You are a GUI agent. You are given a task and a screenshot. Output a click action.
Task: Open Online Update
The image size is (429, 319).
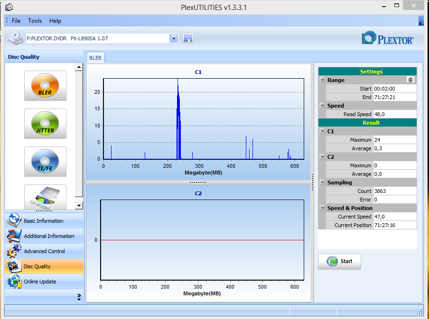(x=44, y=282)
